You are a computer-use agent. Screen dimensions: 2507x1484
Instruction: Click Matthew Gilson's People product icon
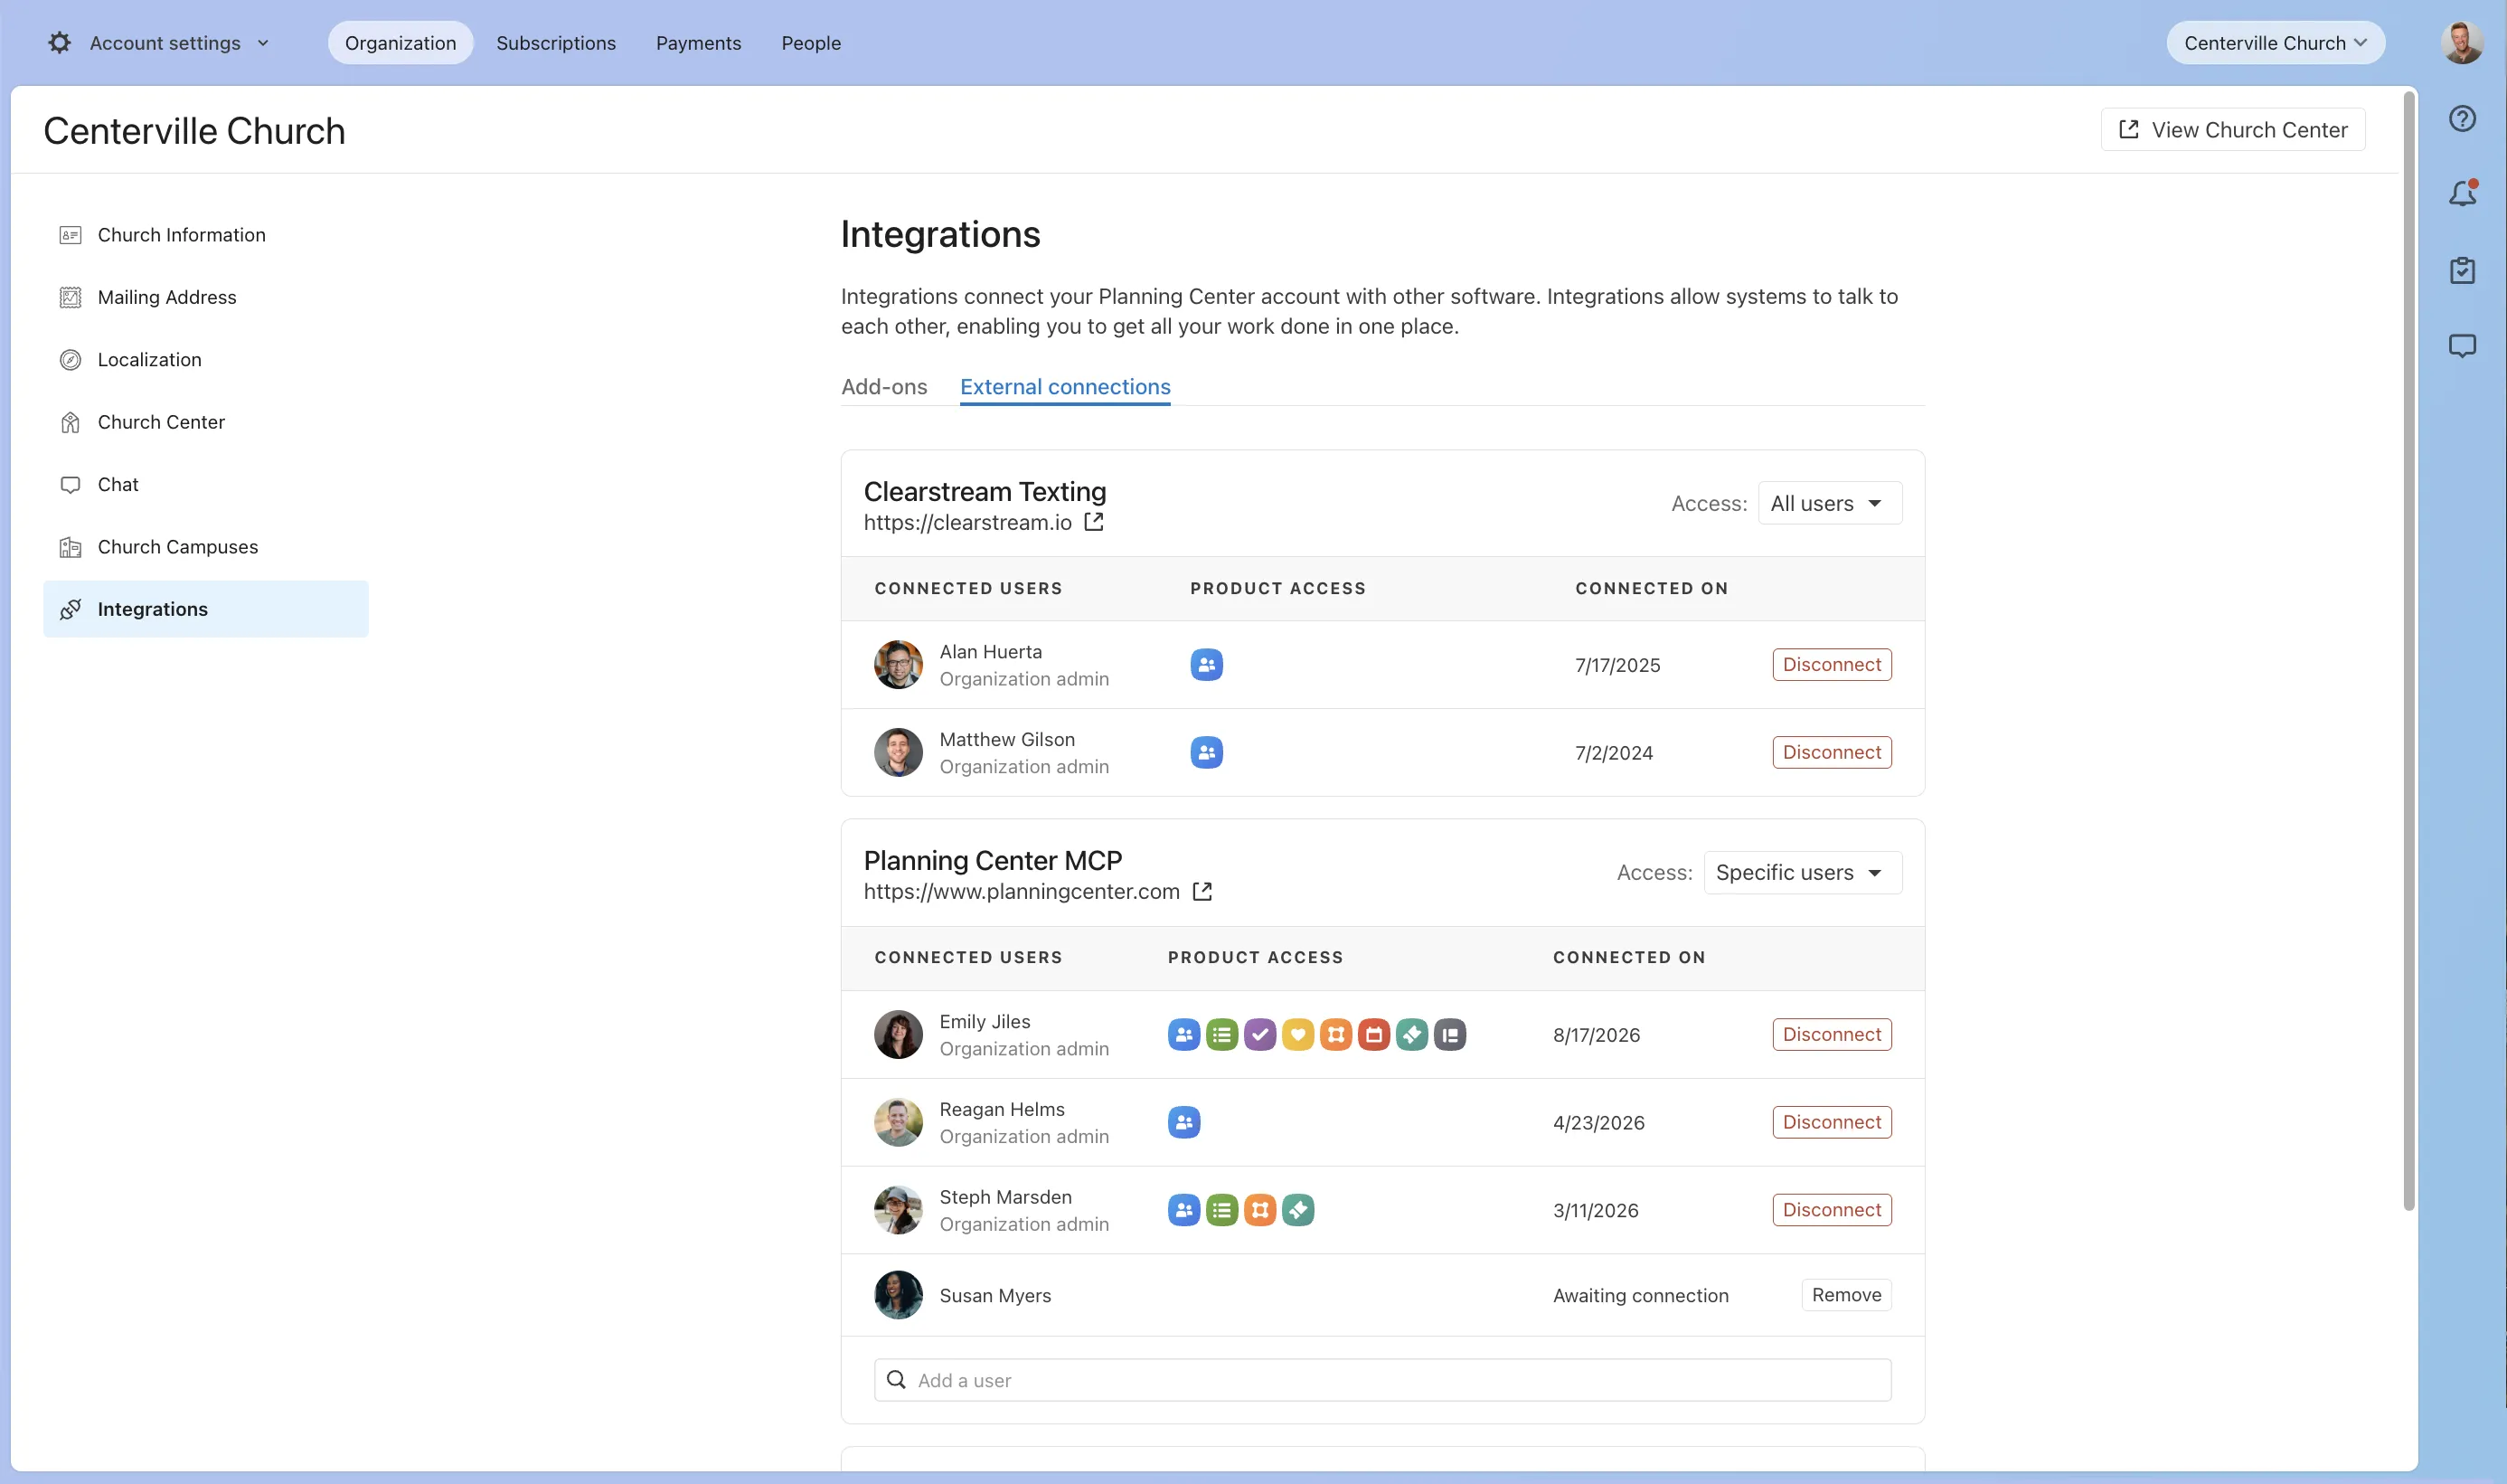point(1207,753)
